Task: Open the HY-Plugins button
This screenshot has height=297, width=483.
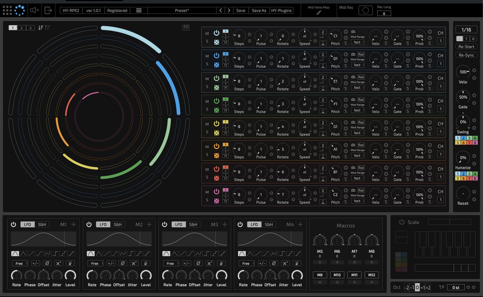Action: [282, 10]
